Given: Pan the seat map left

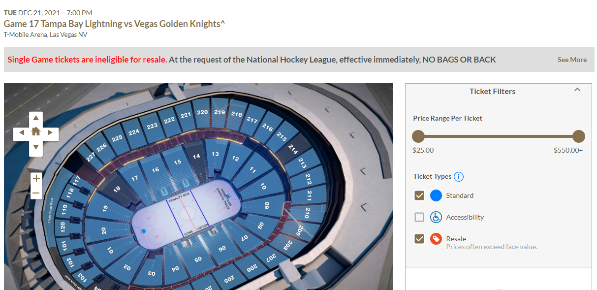Looking at the screenshot, I should [x=22, y=132].
